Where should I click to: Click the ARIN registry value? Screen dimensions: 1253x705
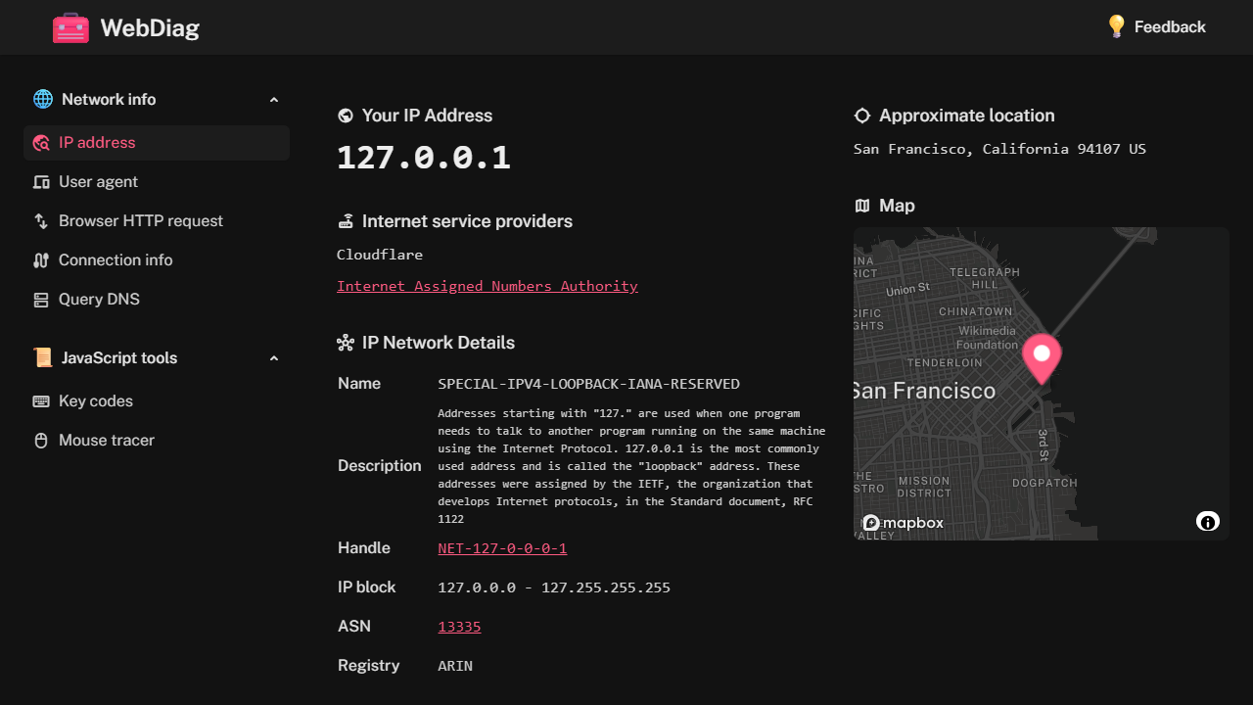click(x=455, y=666)
